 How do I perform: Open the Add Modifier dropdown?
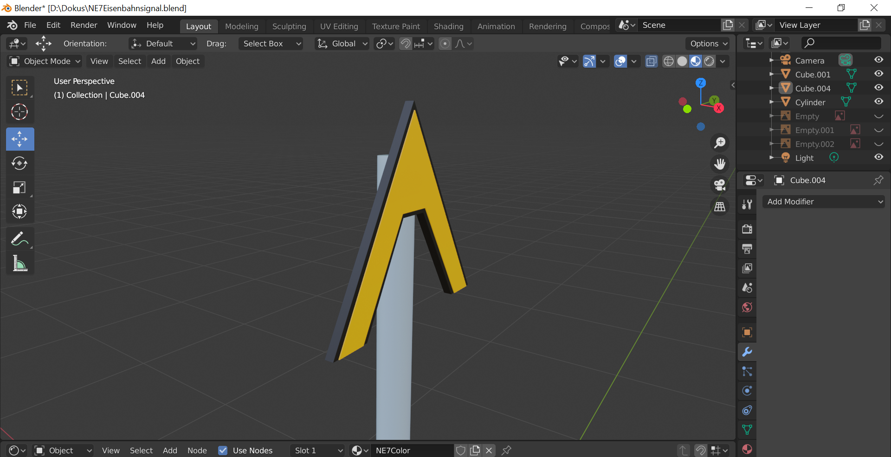824,202
